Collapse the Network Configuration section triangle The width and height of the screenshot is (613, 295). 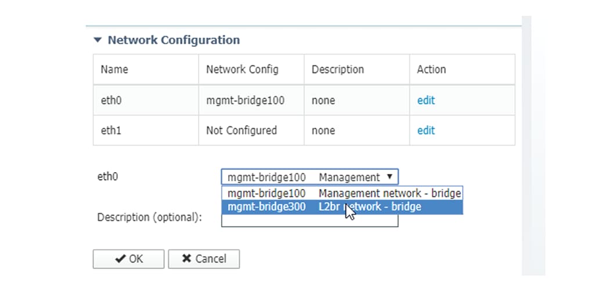pyautogui.click(x=98, y=40)
